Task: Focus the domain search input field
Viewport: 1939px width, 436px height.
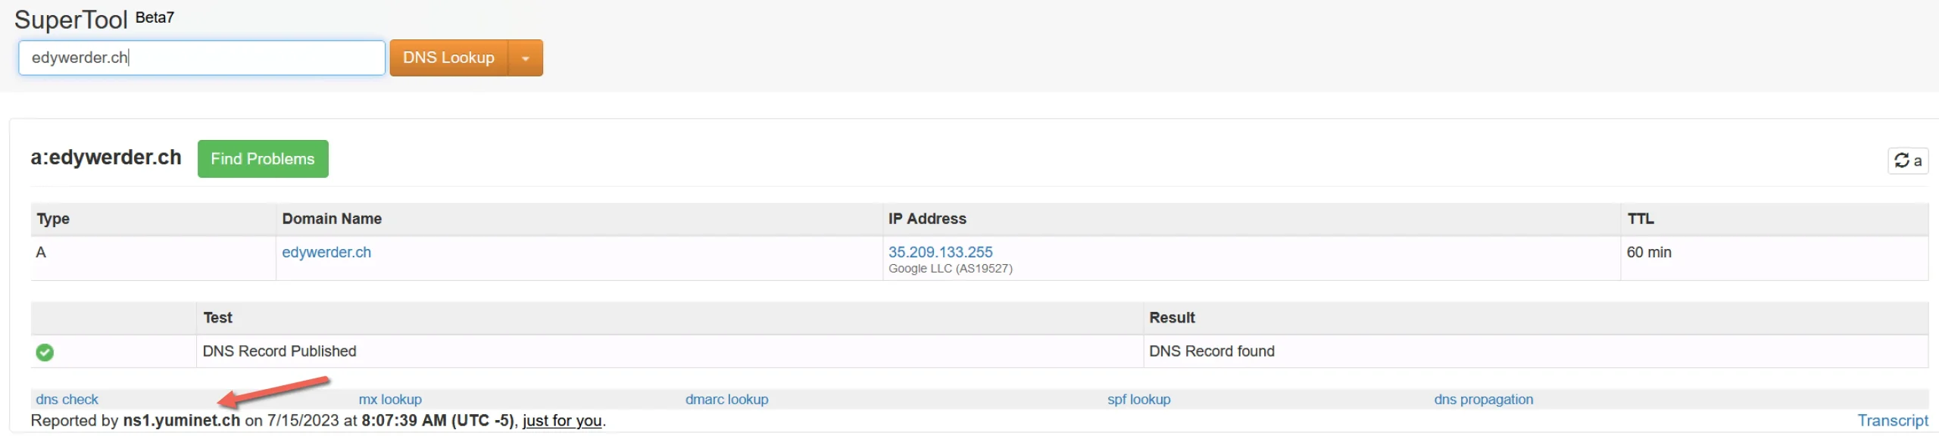Action: (201, 58)
